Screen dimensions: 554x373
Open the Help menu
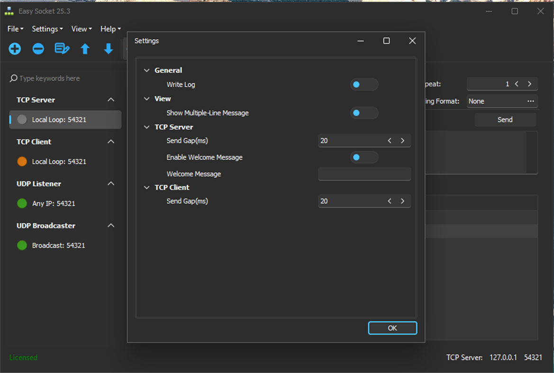[110, 29]
